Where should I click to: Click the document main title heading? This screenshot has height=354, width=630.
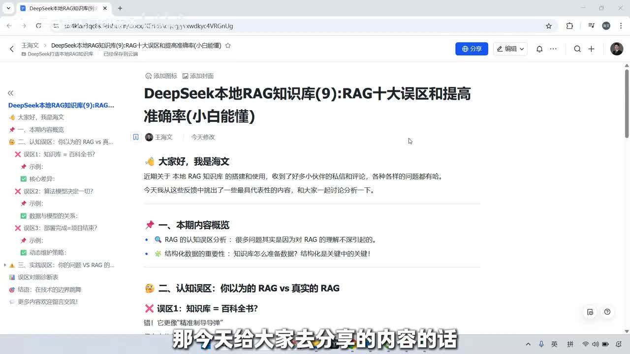[x=307, y=105]
